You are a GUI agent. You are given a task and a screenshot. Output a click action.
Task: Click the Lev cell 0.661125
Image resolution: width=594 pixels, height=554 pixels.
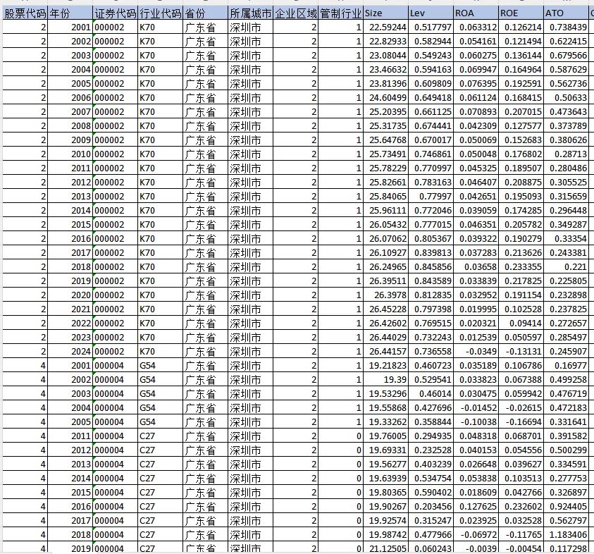[431, 112]
